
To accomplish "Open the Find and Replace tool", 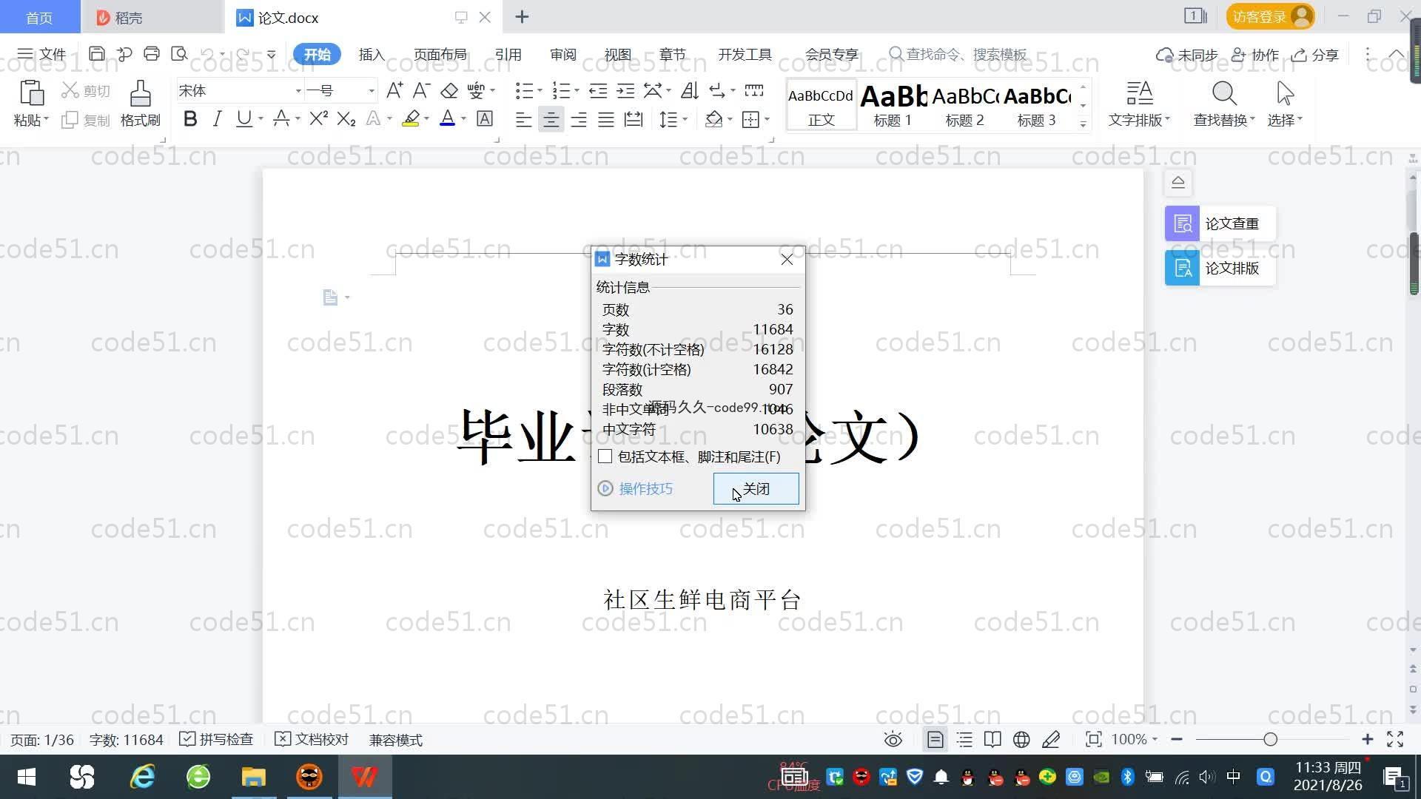I will point(1224,104).
